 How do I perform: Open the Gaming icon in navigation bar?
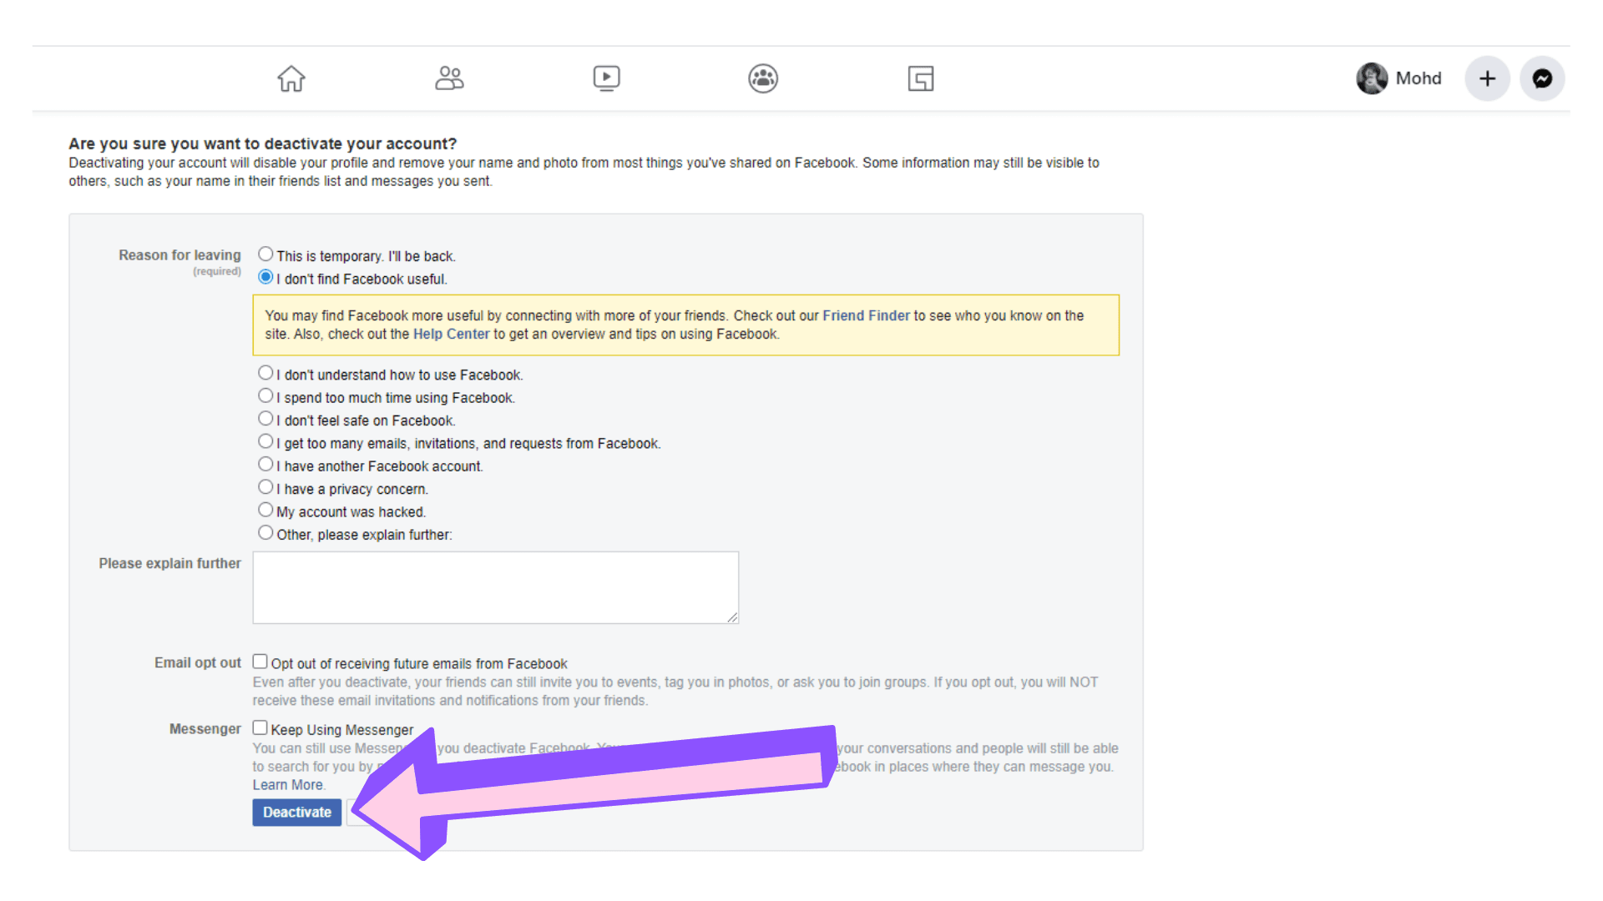pyautogui.click(x=921, y=78)
